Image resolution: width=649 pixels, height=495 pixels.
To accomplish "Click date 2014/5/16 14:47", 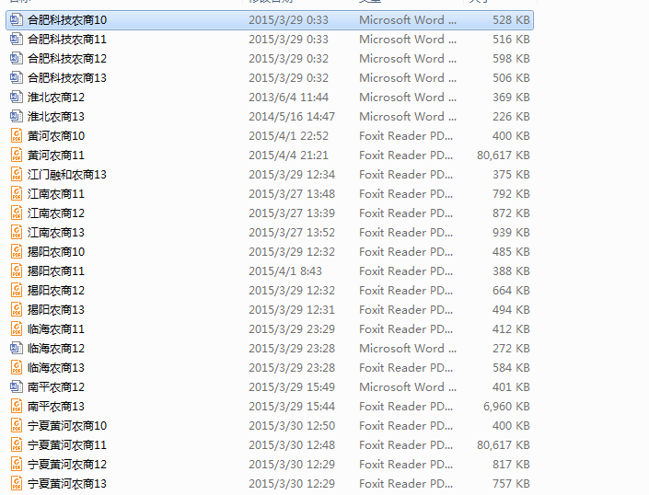I will pyautogui.click(x=292, y=117).
